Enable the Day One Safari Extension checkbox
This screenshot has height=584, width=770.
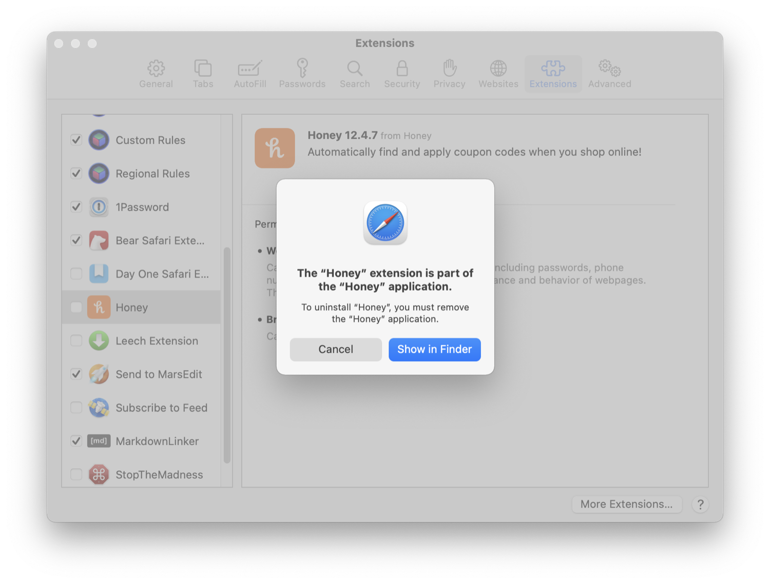point(76,274)
